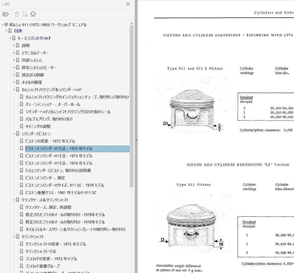Open the bookmark options dropdown menu
Screen dimensions: 294x273
tap(6, 14)
